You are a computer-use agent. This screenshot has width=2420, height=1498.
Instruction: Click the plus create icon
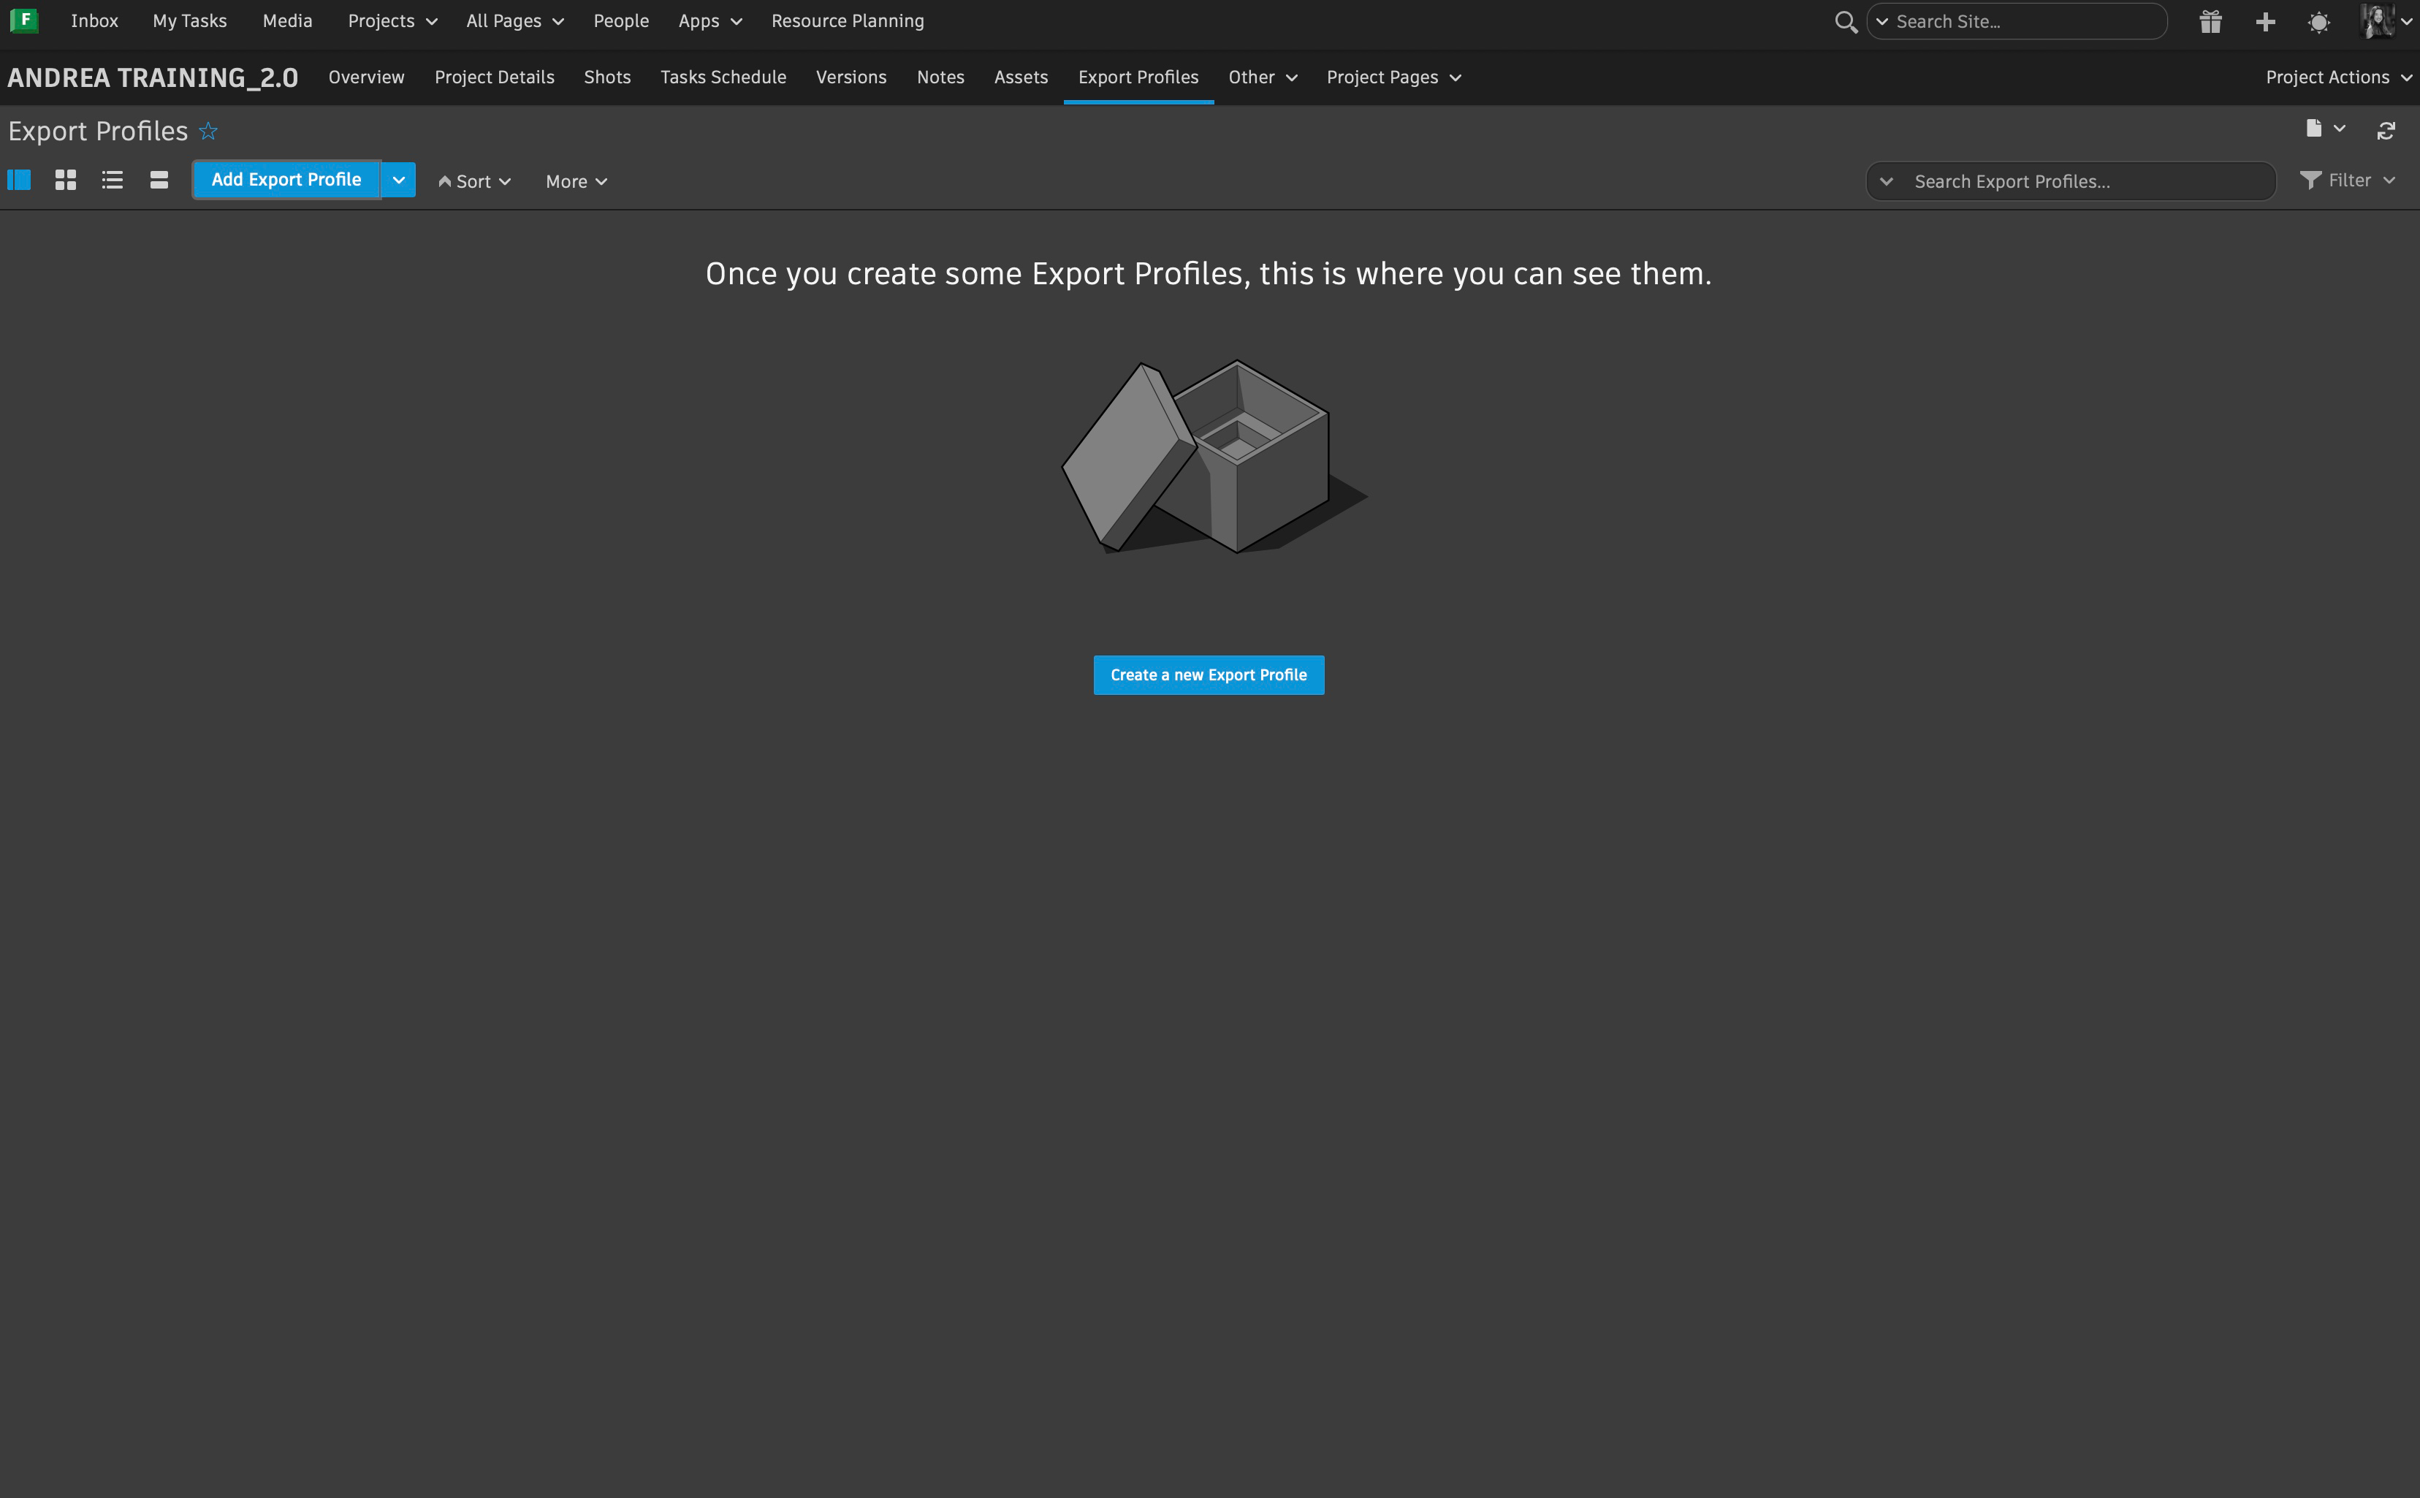tap(2264, 22)
